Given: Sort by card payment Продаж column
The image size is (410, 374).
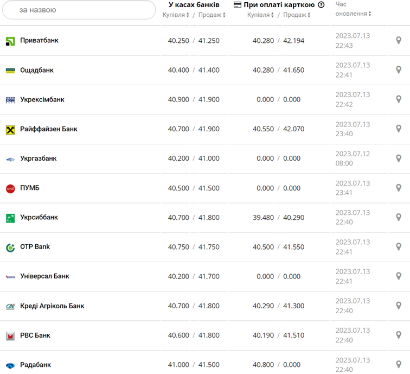Looking at the screenshot, I should coord(296,15).
